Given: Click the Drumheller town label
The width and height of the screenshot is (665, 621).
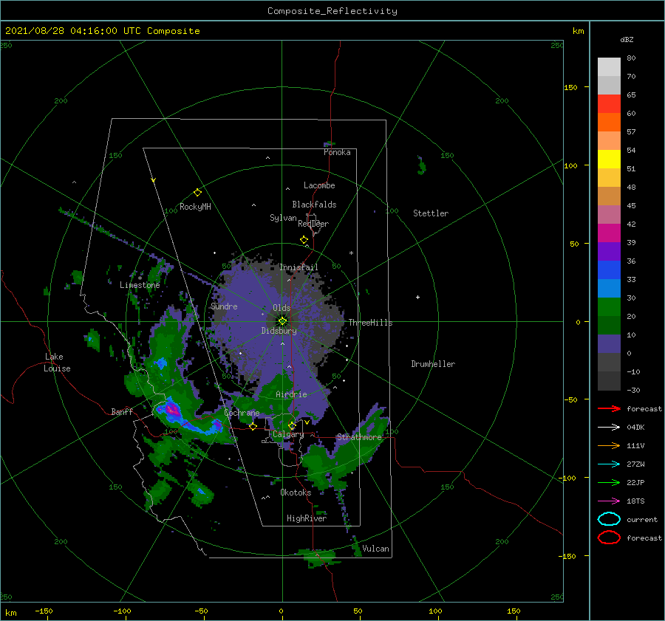Looking at the screenshot, I should click(433, 364).
